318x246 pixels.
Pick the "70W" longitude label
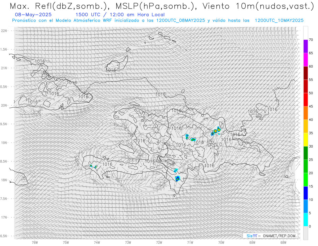pos(221,242)
